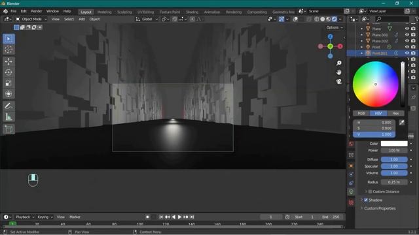Expand the Plane object in outliner
The width and height of the screenshot is (419, 235).
point(362,29)
